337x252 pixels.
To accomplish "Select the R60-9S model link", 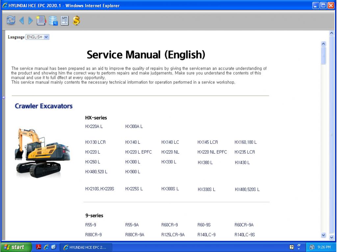I will tap(204, 225).
